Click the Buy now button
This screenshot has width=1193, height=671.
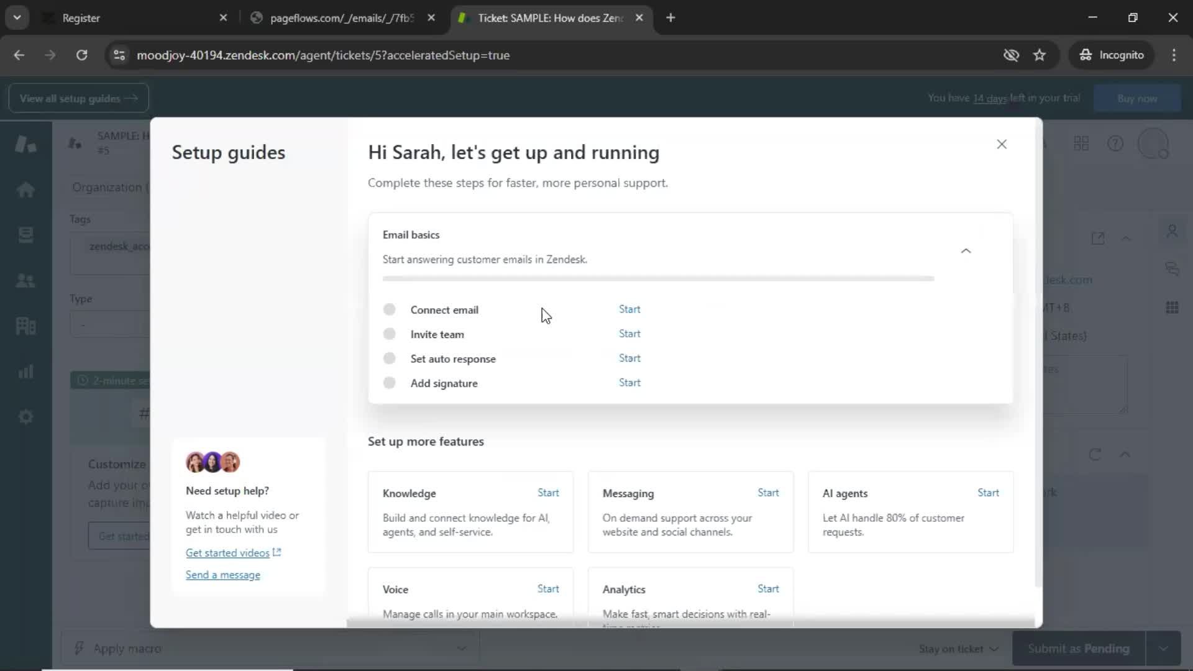click(1136, 98)
